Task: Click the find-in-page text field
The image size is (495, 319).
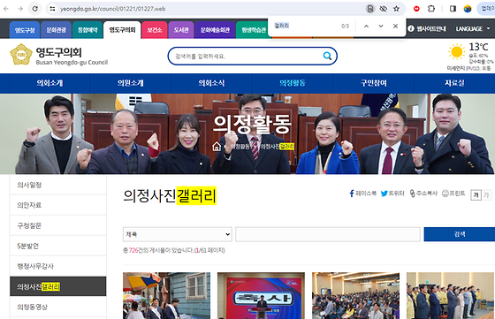Action: point(305,26)
